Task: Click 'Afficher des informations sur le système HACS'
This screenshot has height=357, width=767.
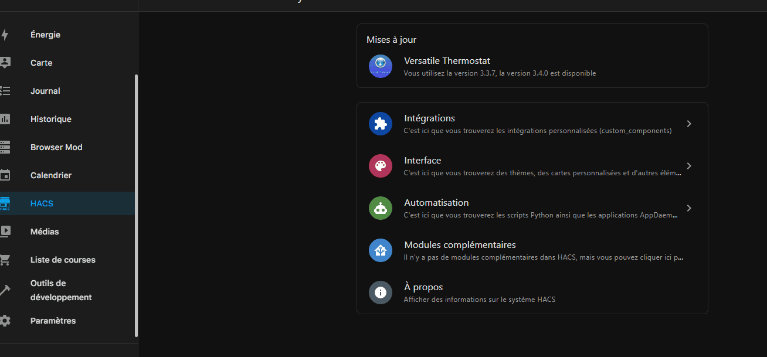Action: [479, 300]
